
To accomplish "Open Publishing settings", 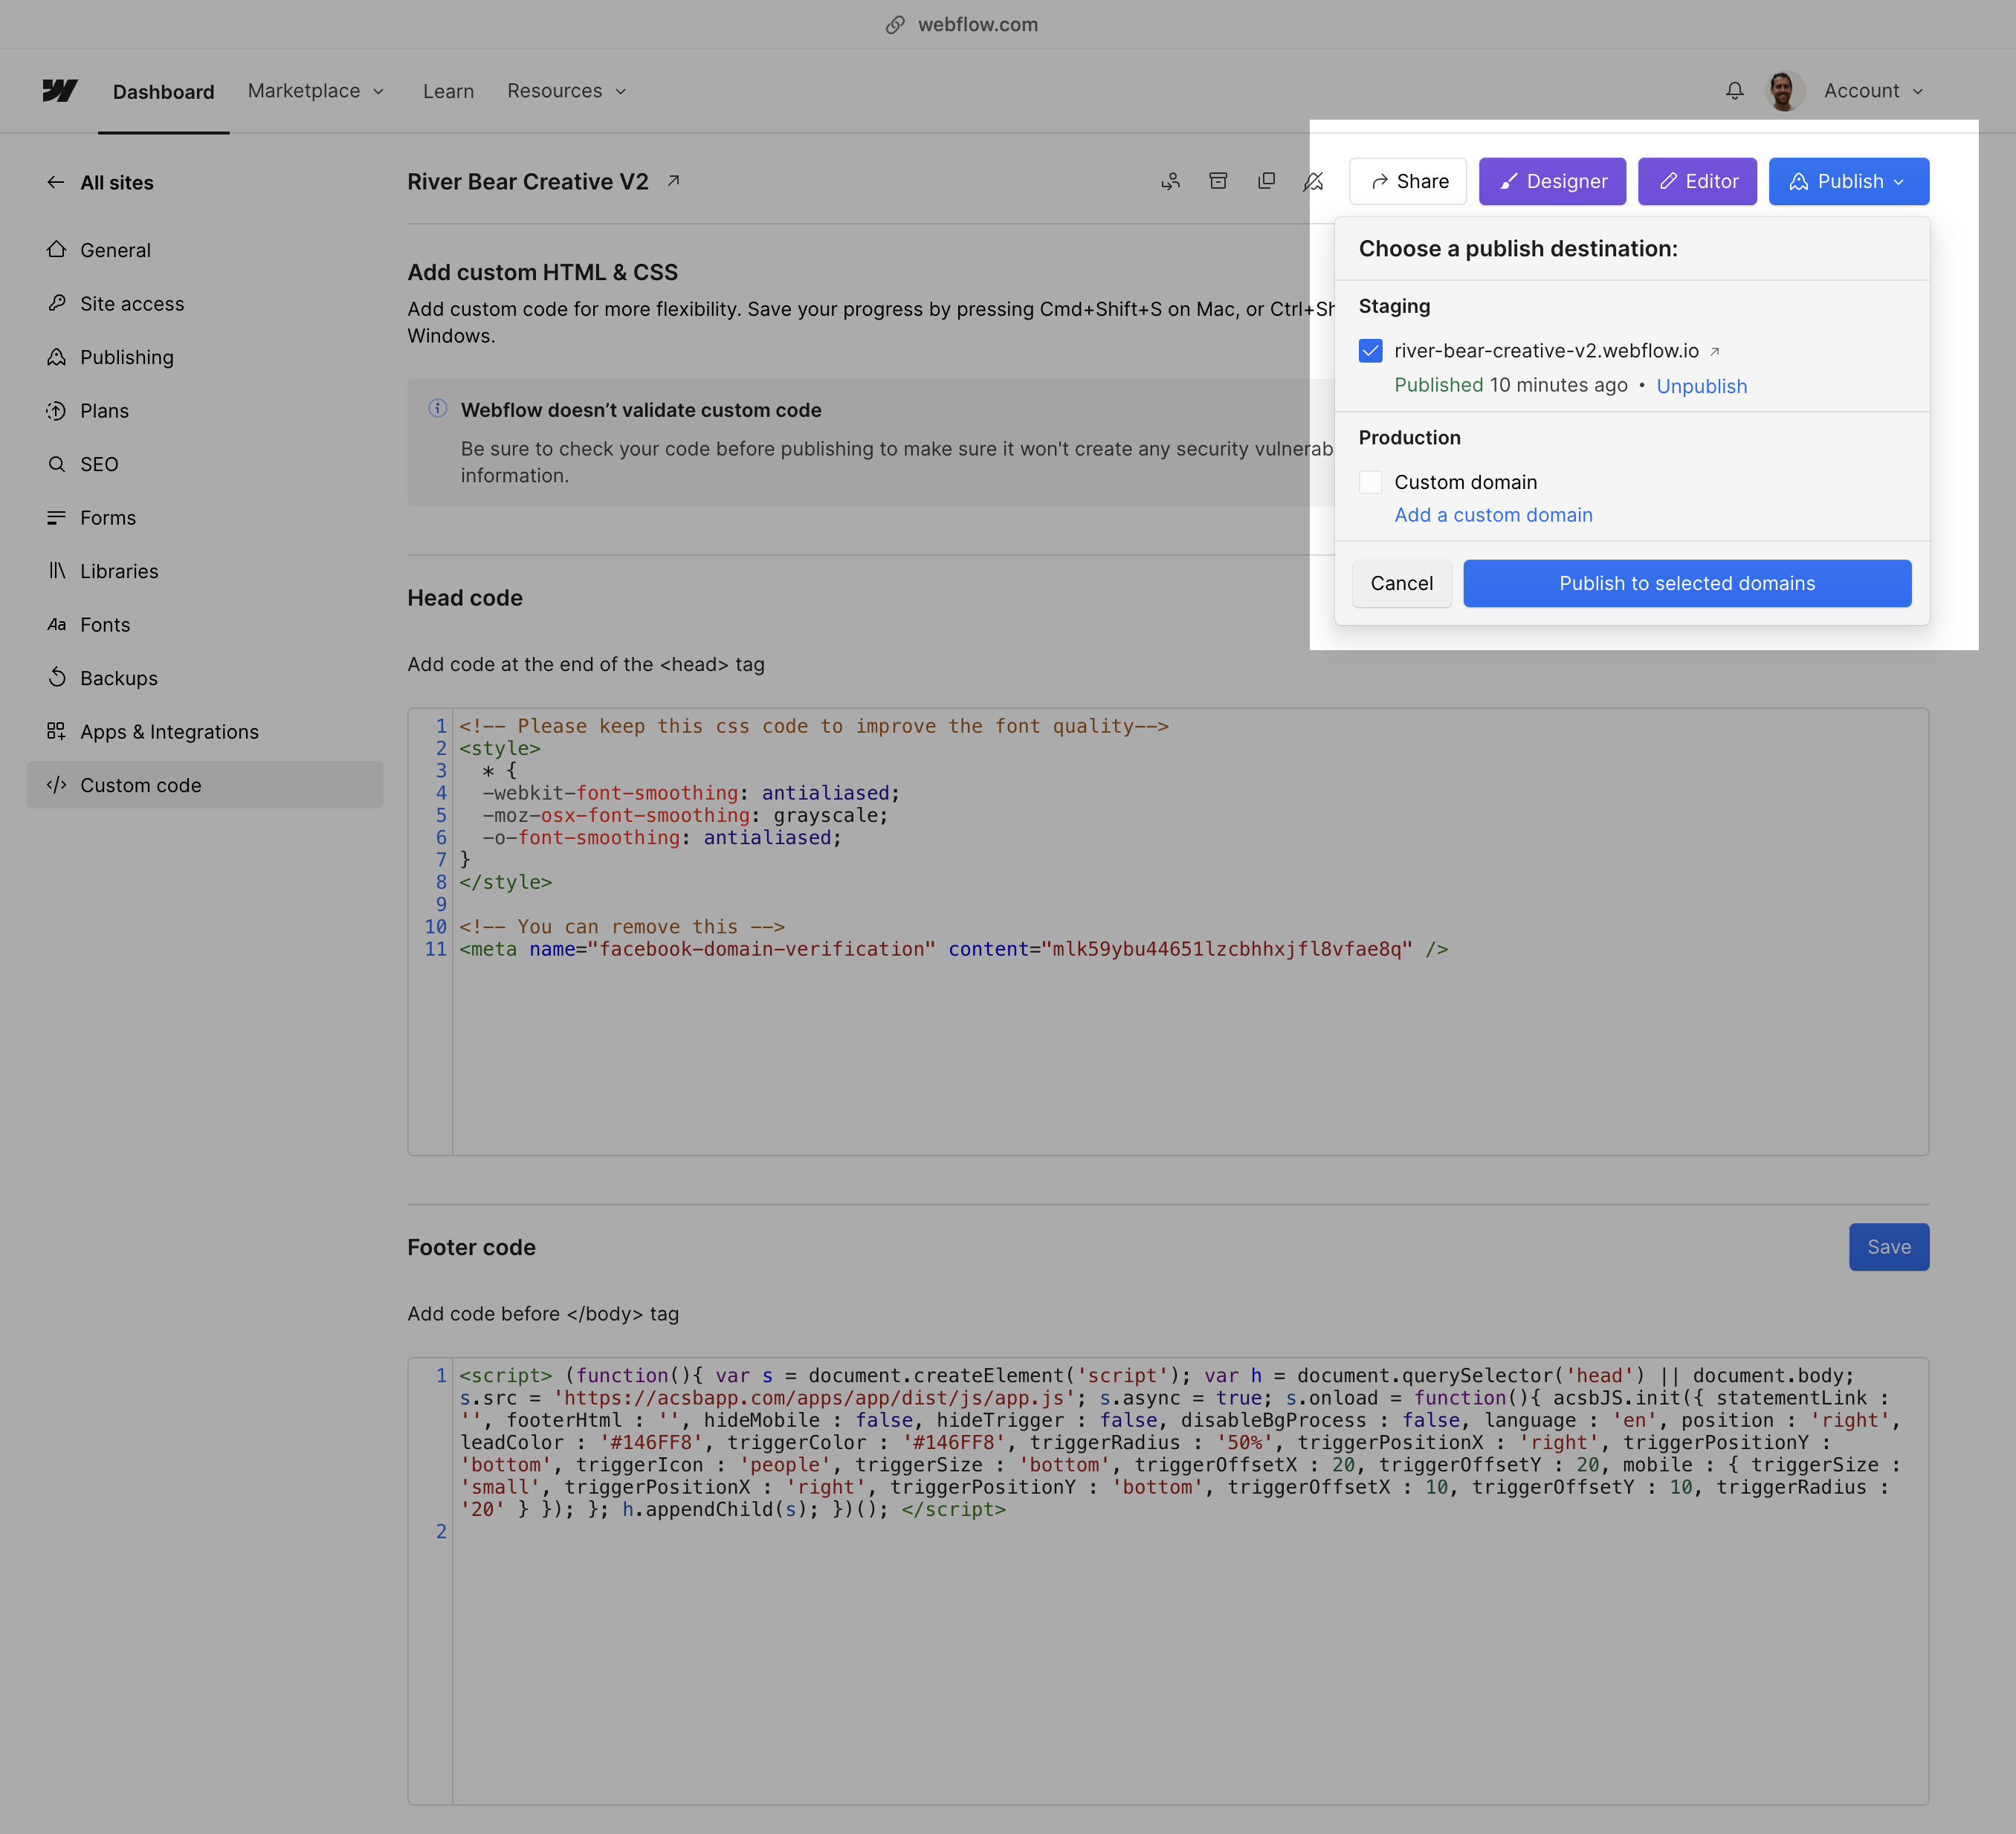I will pyautogui.click(x=205, y=357).
